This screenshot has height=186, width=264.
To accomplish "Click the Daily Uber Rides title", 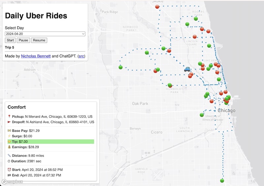I will 36,16.
